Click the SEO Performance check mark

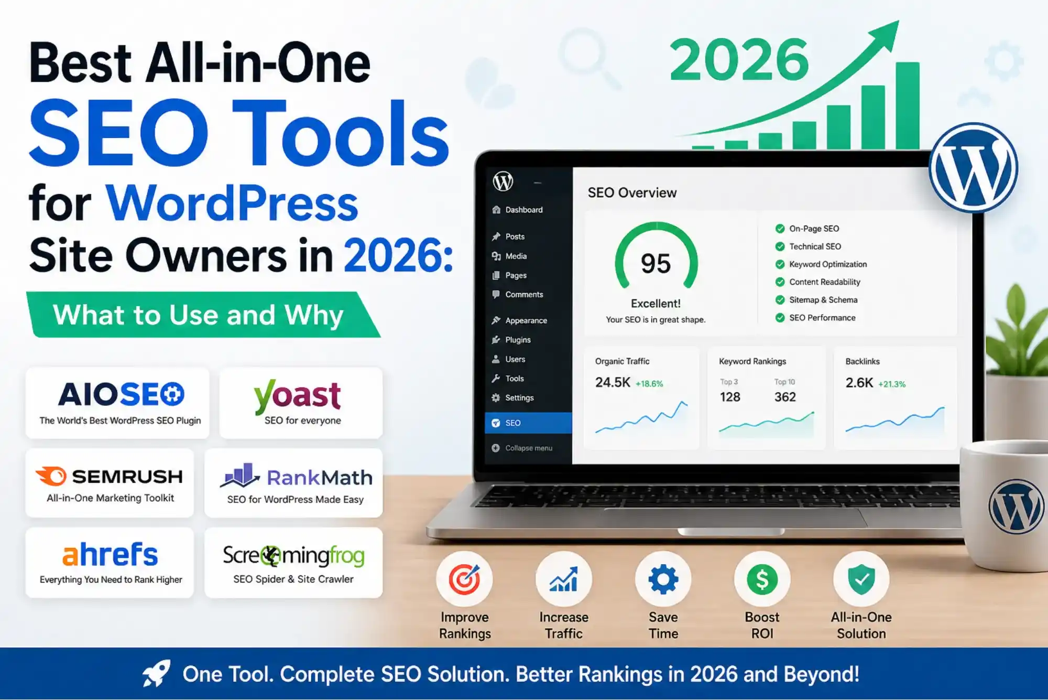pos(780,318)
